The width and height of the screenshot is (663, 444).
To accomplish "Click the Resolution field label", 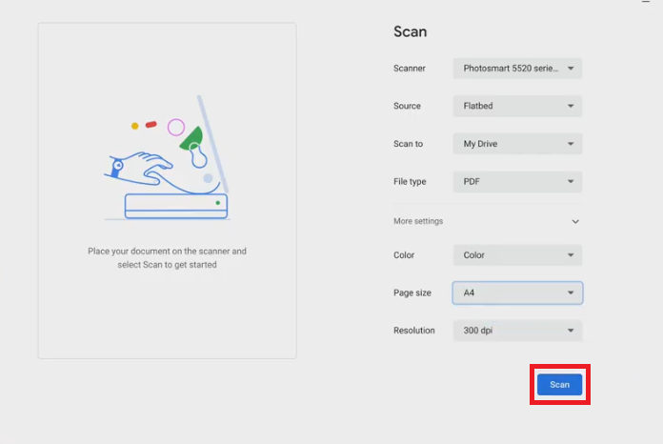I will [x=414, y=331].
